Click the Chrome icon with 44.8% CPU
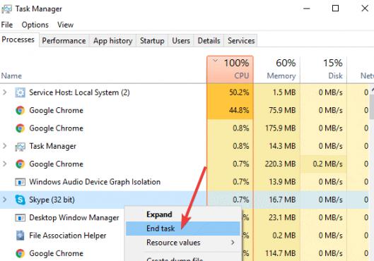Image resolution: width=374 pixels, height=261 pixels. point(20,110)
